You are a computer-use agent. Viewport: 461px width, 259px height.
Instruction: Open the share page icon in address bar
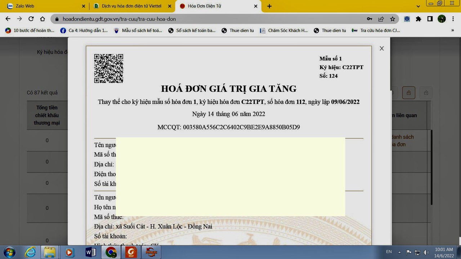(x=381, y=19)
